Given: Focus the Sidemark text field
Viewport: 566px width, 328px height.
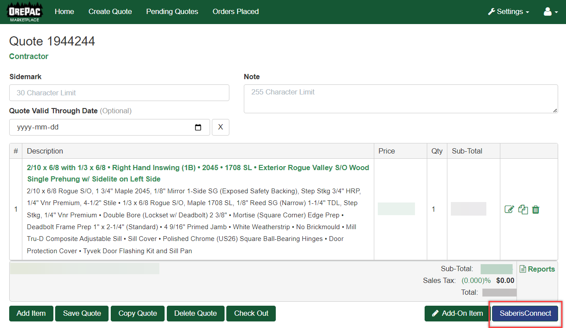Looking at the screenshot, I should click(119, 93).
